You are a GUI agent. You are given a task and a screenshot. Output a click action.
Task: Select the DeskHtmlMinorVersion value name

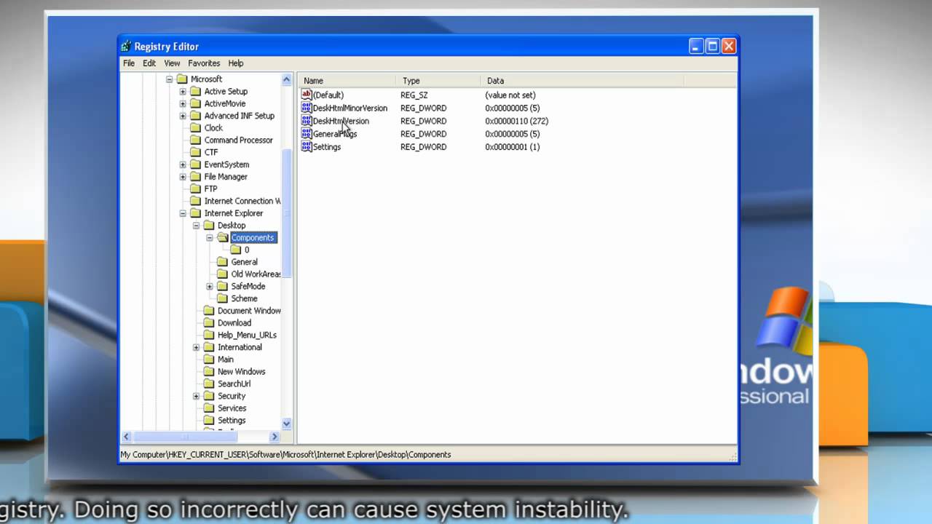click(x=349, y=108)
